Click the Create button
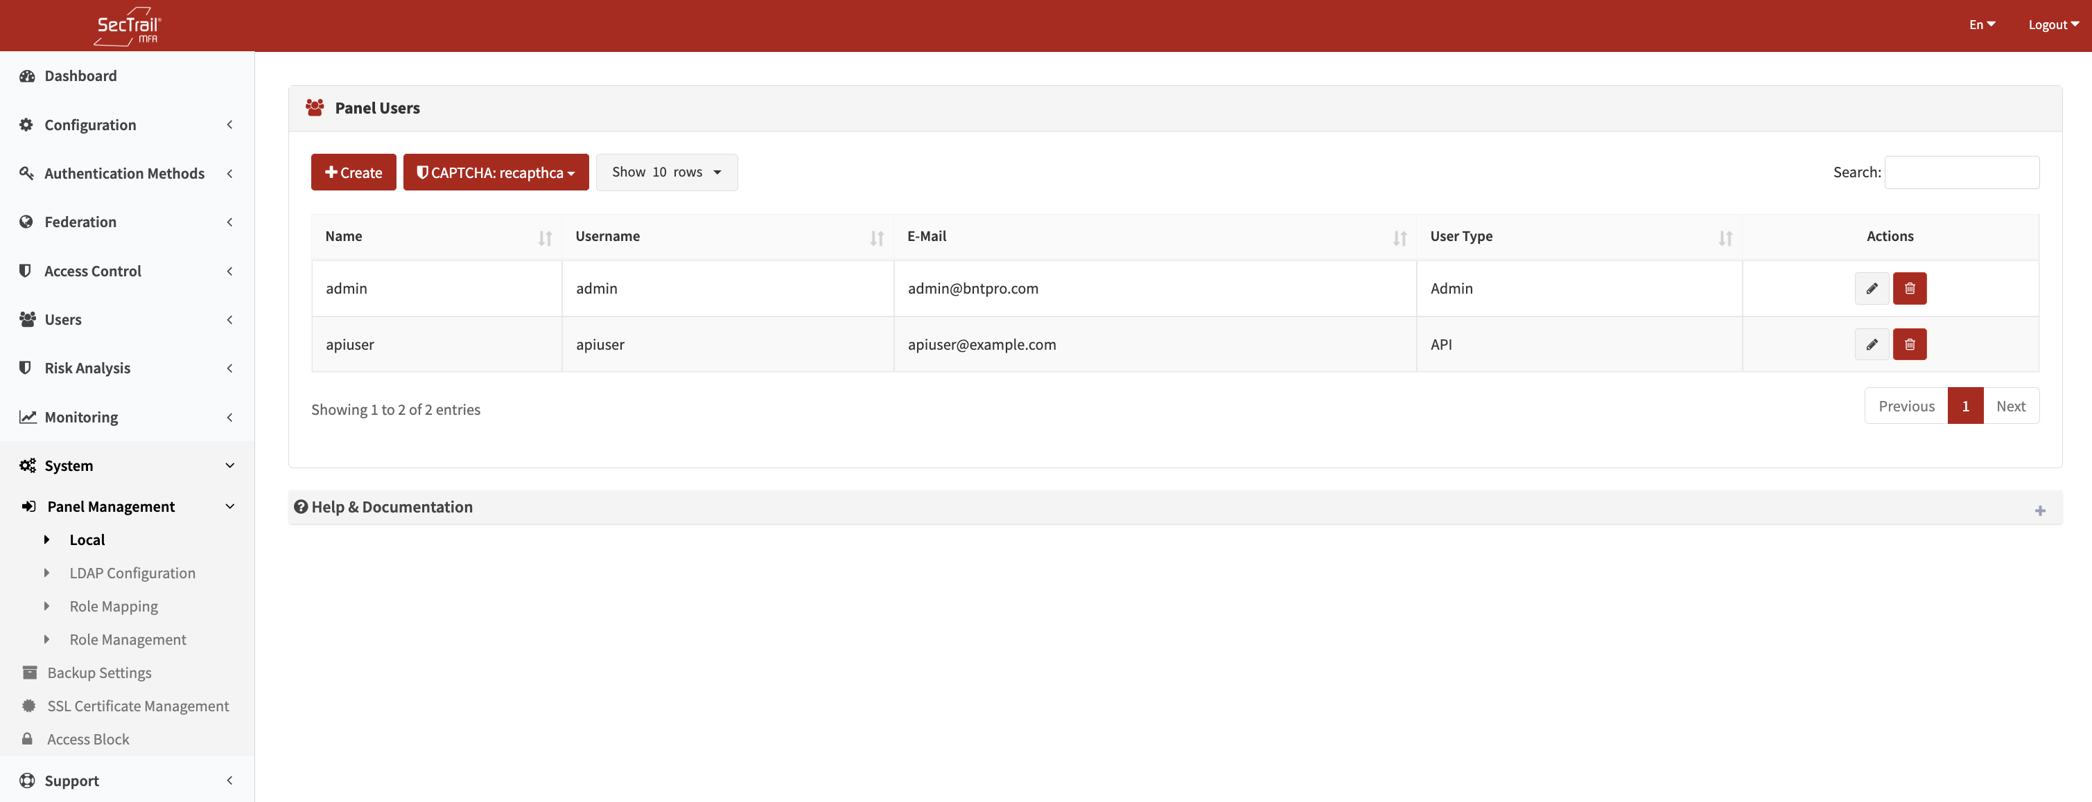Screen dimensions: 2092x802 coord(354,172)
